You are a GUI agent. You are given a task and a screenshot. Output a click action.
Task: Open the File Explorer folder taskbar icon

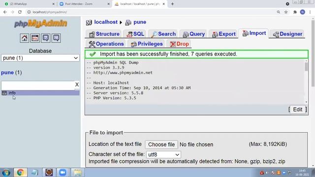(78, 173)
